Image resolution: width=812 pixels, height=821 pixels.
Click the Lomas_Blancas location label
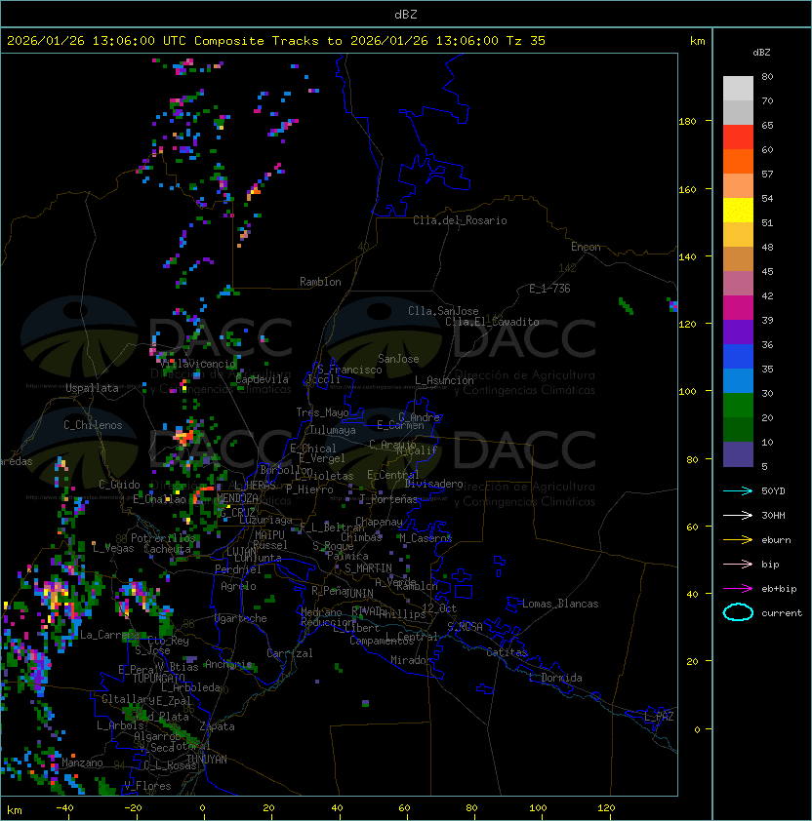(x=560, y=604)
